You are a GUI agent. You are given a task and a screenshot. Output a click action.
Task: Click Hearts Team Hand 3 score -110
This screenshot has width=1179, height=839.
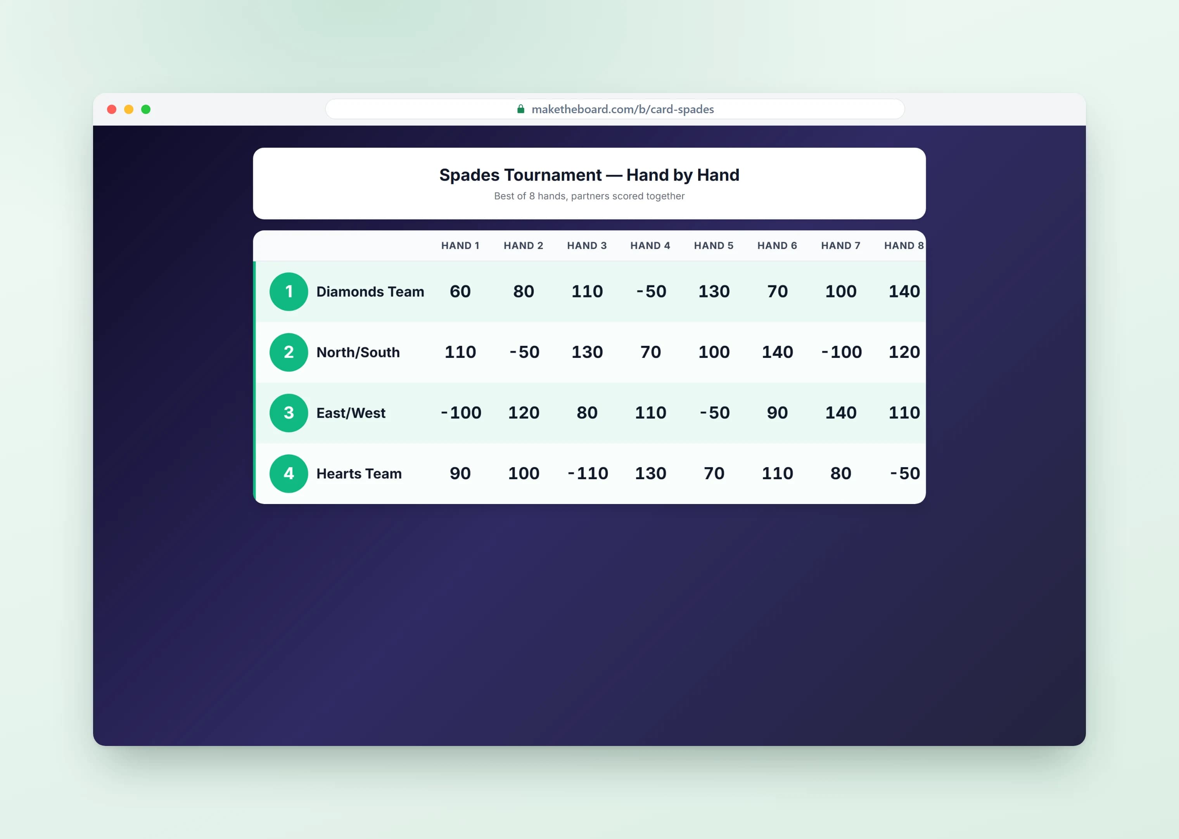coord(588,474)
